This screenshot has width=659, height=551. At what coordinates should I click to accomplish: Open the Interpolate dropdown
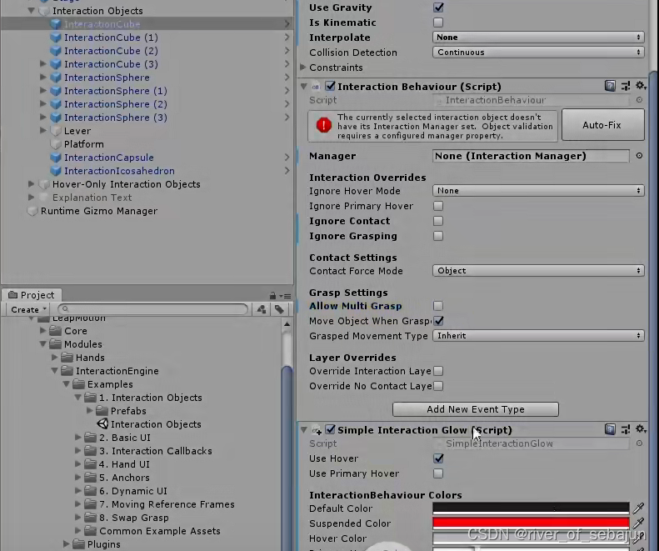point(538,38)
